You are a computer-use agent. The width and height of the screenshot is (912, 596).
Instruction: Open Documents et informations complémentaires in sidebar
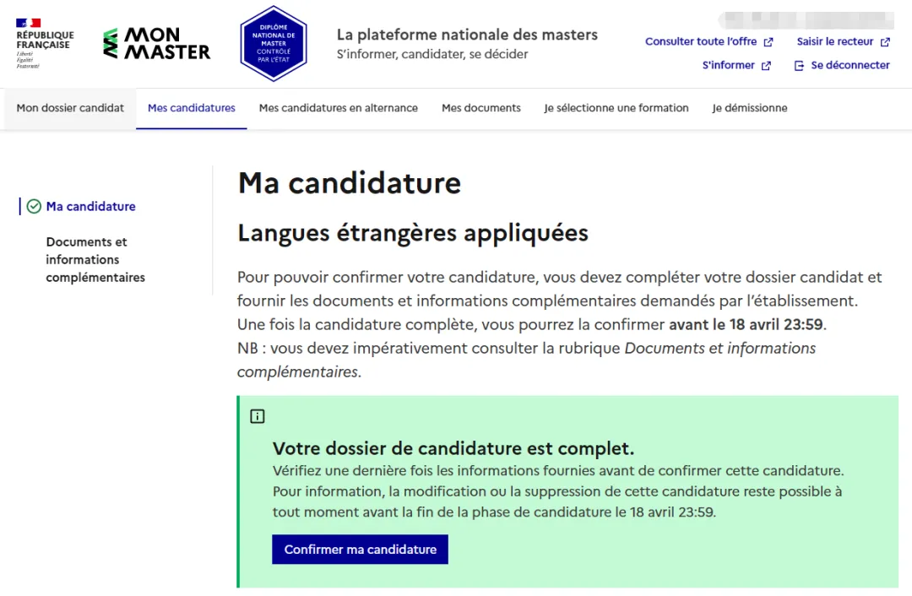[95, 259]
